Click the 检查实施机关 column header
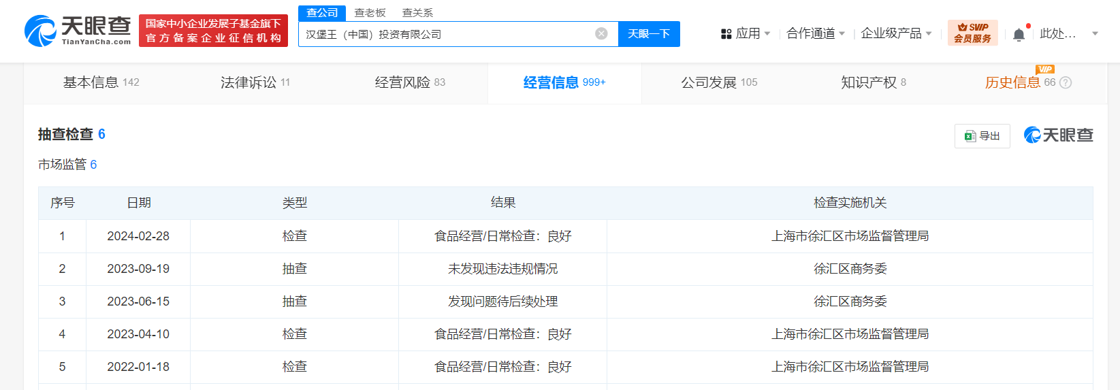This screenshot has width=1120, height=390. (850, 203)
